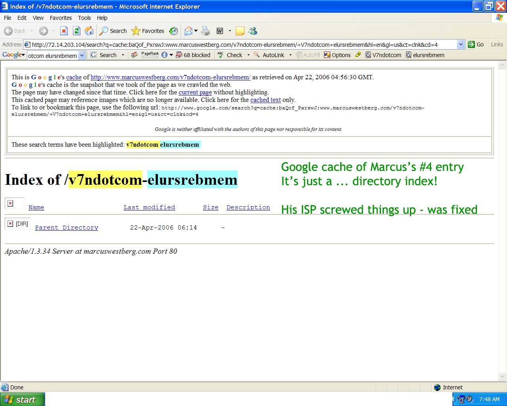The width and height of the screenshot is (507, 406).
Task: Open the Edit menu
Action: pos(22,18)
